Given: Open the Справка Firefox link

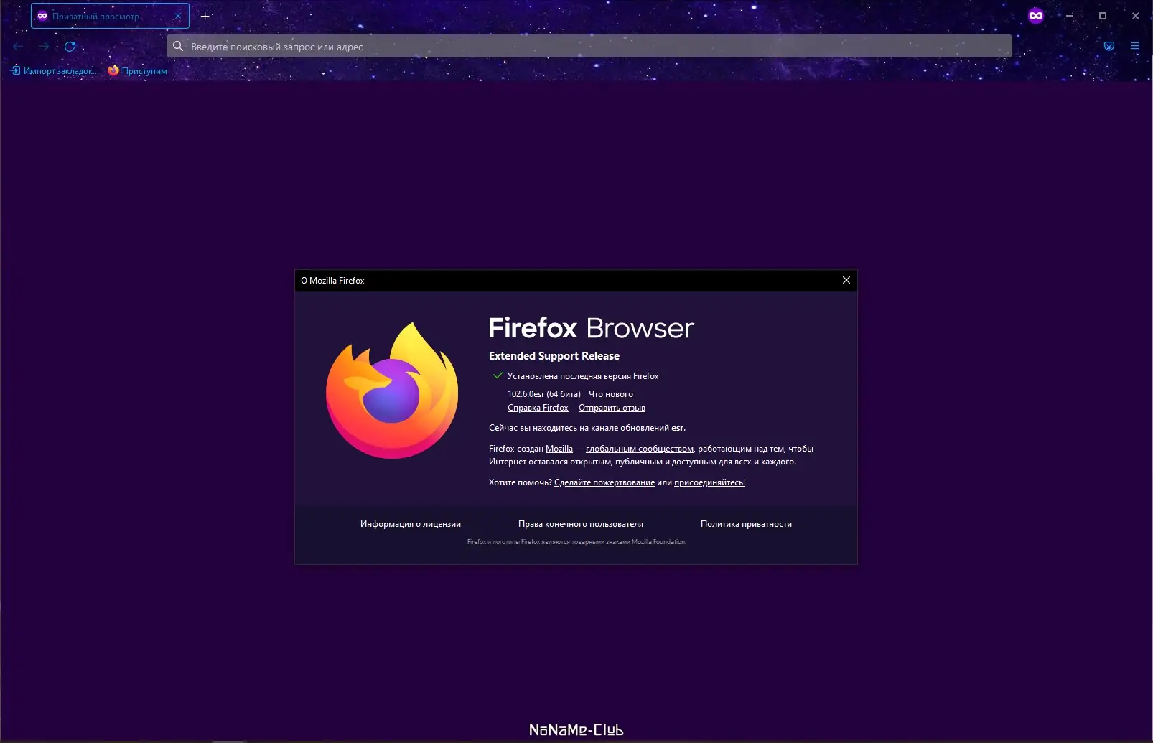Looking at the screenshot, I should tap(538, 408).
